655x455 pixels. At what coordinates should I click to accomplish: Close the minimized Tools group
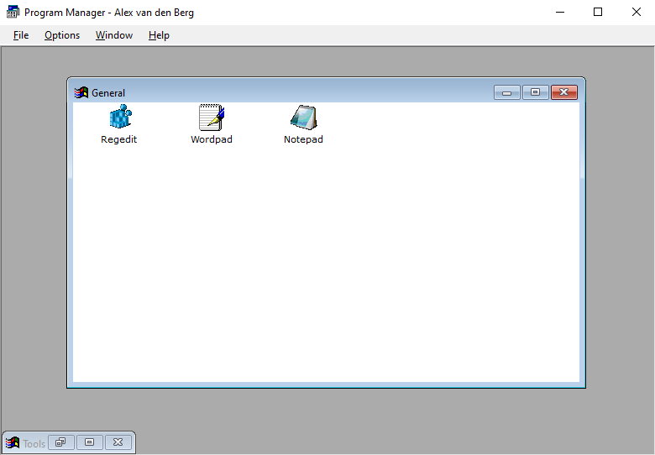[118, 442]
